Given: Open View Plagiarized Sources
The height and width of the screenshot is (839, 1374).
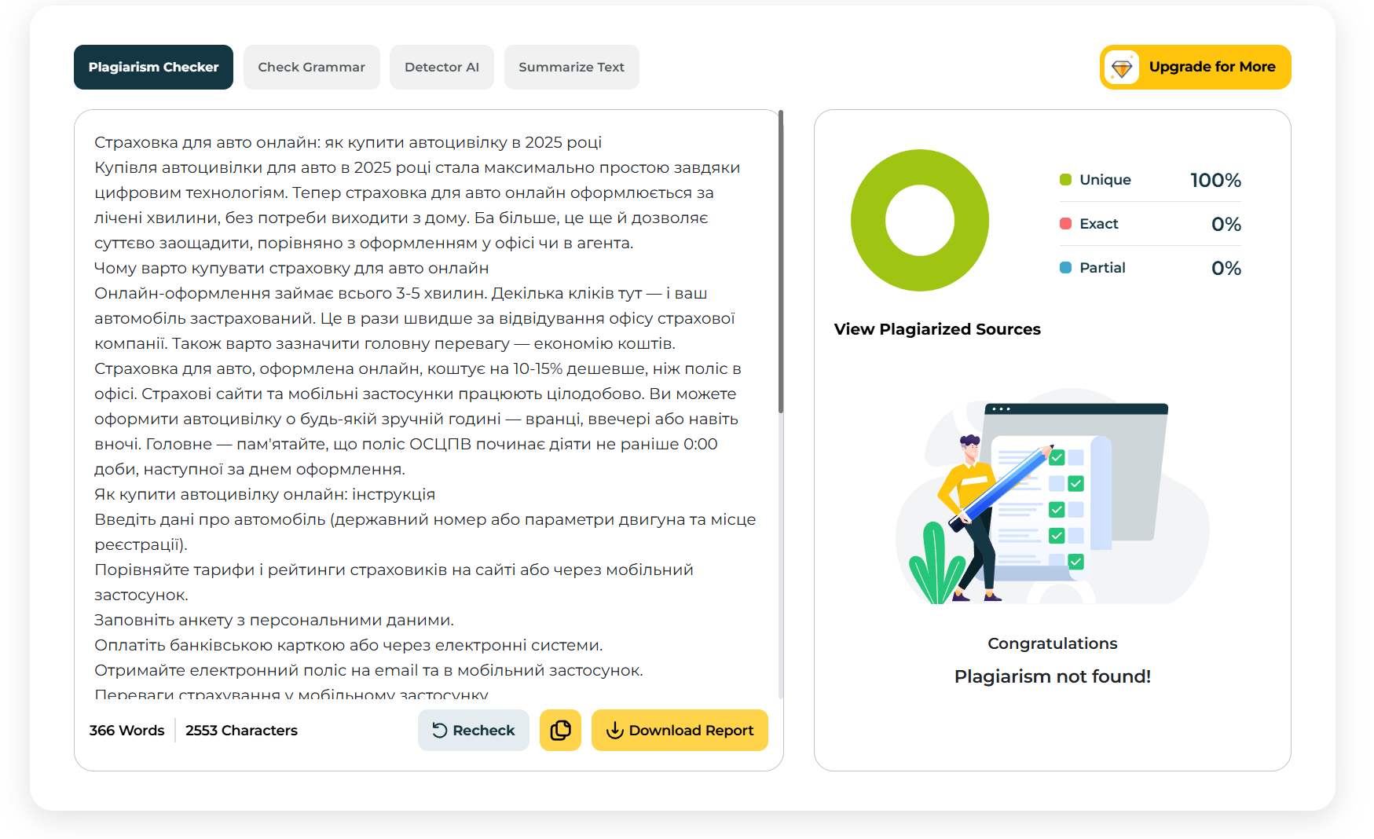Looking at the screenshot, I should coord(937,329).
